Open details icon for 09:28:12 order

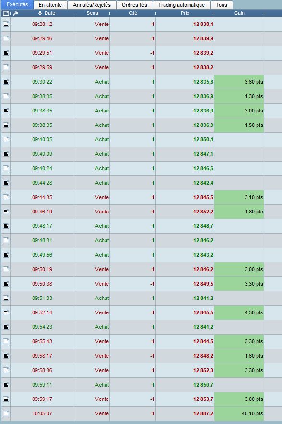pyautogui.click(x=6, y=24)
